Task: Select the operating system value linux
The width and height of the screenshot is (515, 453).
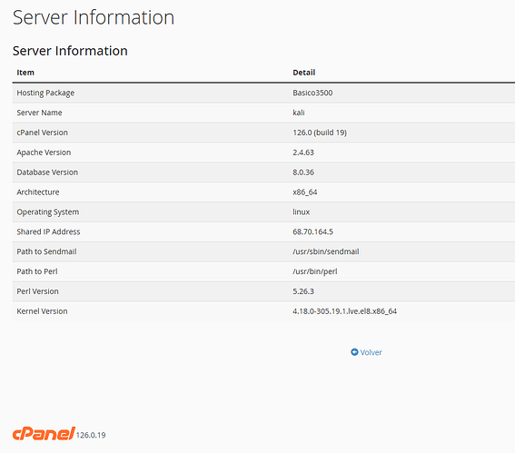Action: (x=302, y=212)
